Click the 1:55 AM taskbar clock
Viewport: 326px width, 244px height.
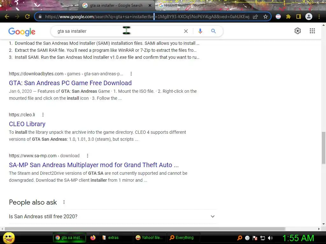[x=298, y=238]
